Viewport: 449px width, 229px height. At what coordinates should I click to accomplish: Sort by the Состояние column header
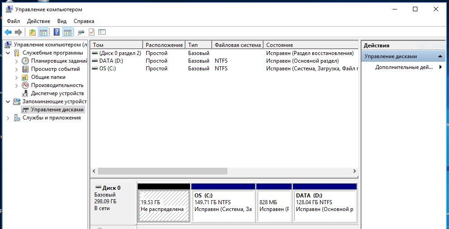pyautogui.click(x=311, y=45)
